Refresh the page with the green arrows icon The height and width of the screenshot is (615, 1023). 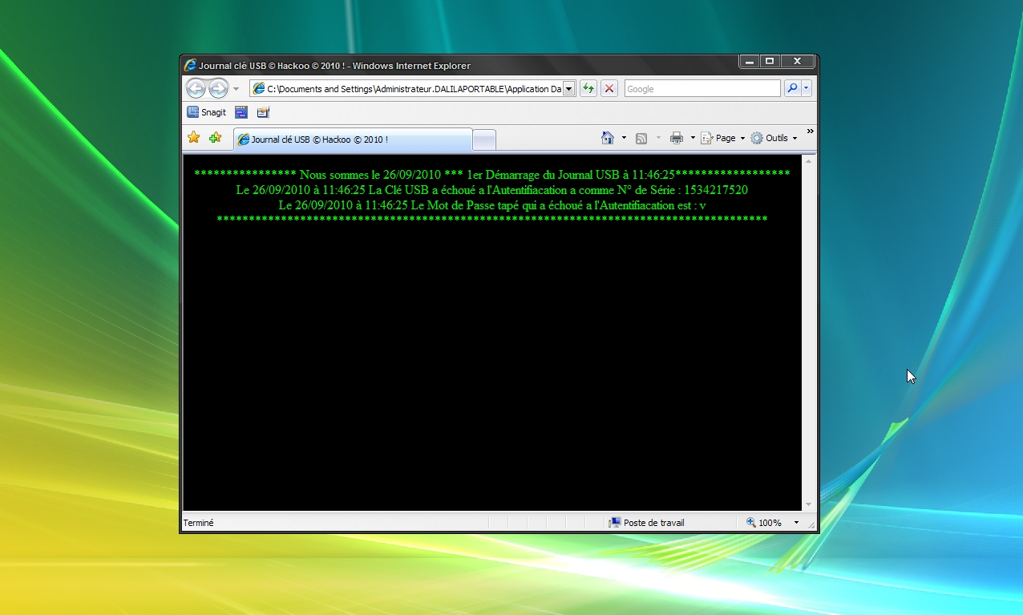(x=588, y=88)
